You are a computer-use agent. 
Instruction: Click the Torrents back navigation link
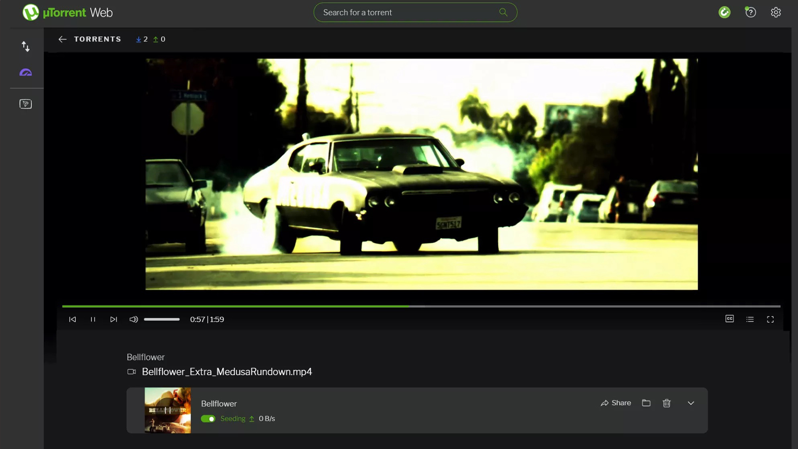[62, 39]
